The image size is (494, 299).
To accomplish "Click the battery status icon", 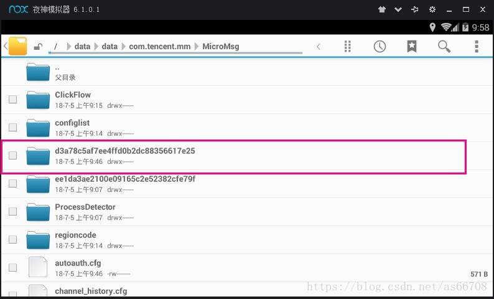I will click(x=465, y=27).
